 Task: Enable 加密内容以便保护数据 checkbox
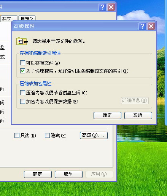click(x=22, y=102)
